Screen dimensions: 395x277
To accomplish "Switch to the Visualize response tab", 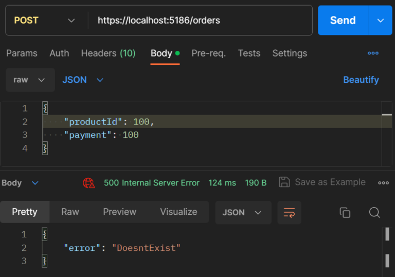I will pyautogui.click(x=178, y=212).
